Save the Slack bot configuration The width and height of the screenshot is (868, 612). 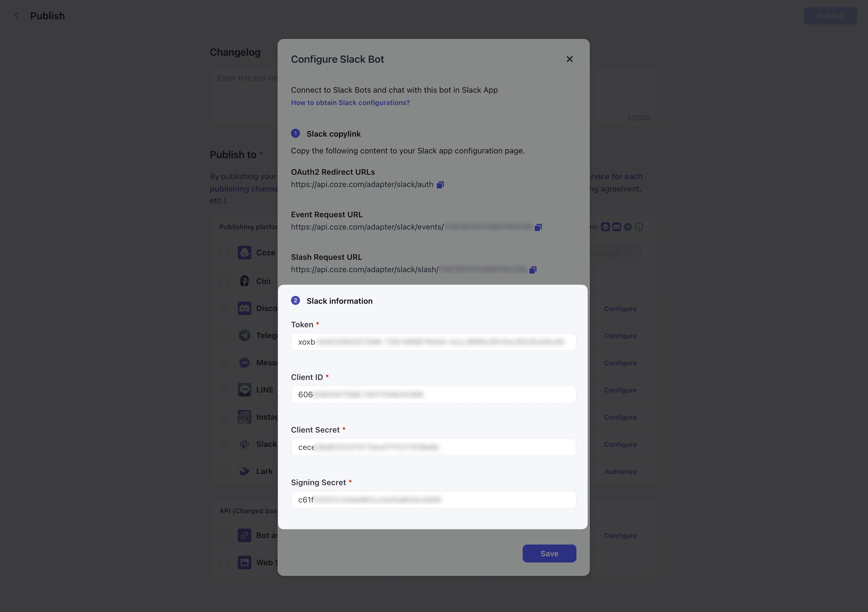tap(549, 553)
